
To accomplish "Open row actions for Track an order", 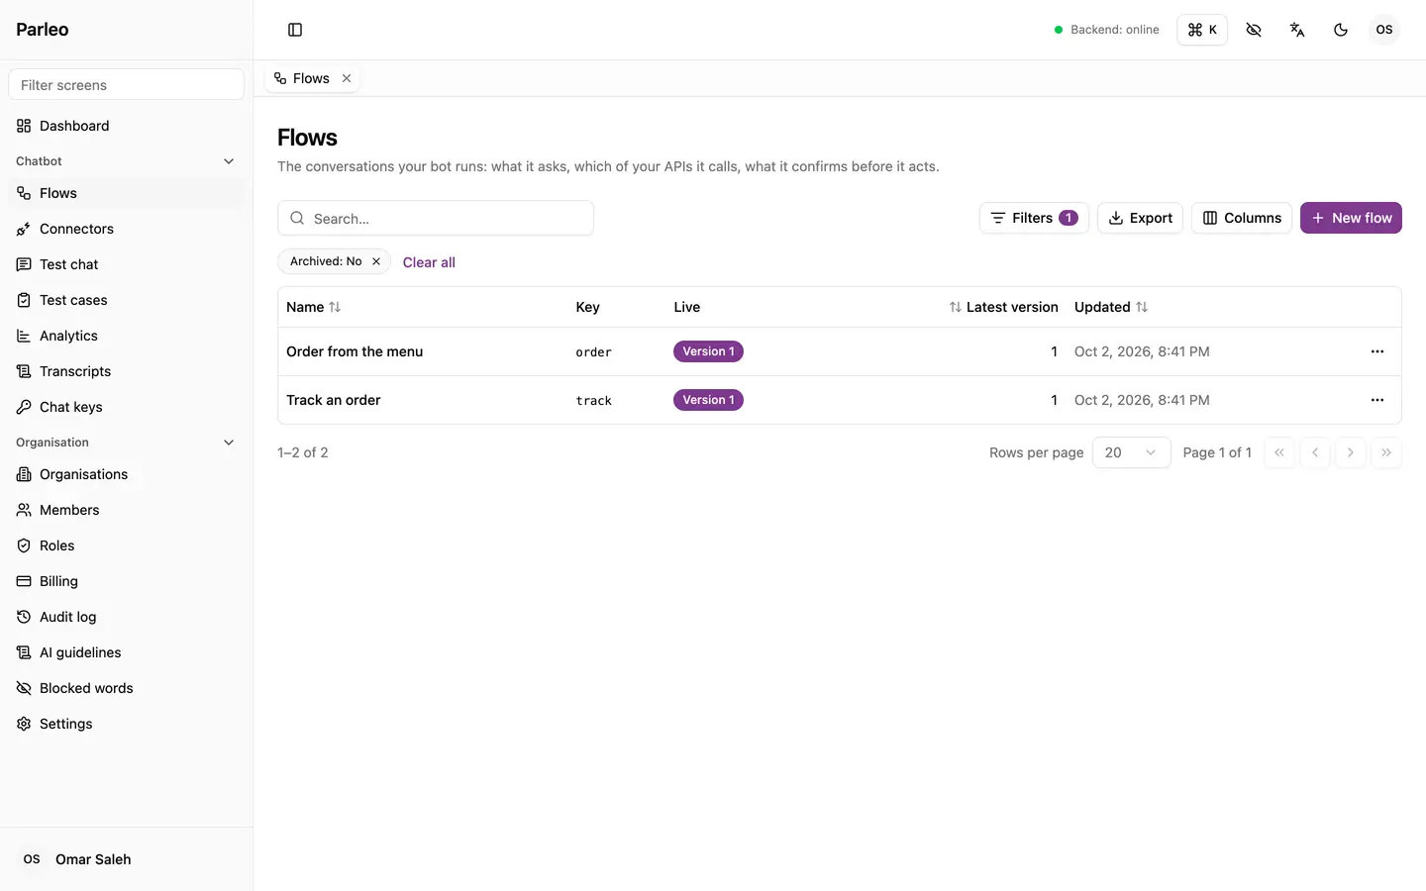I will click(x=1377, y=400).
